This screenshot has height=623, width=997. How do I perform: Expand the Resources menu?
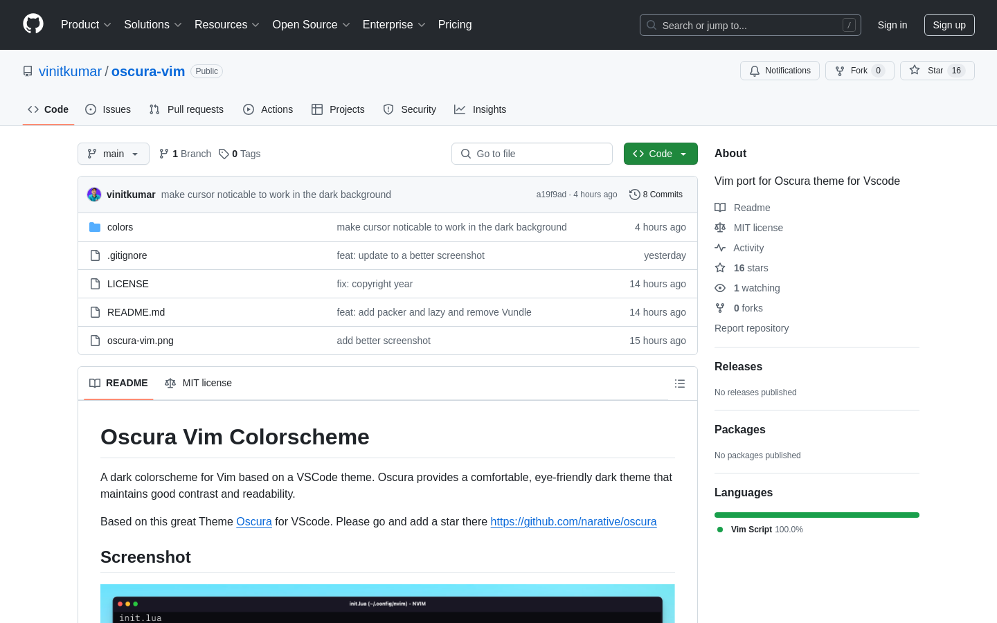[227, 25]
